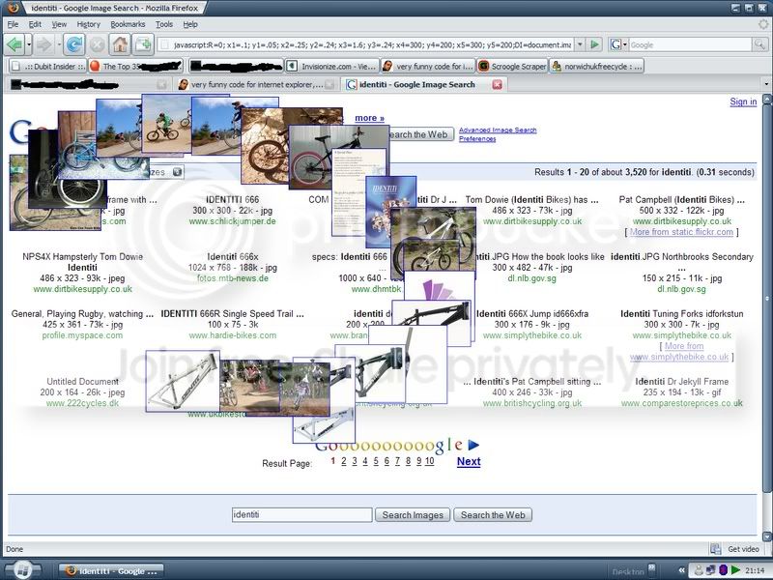Click the Sign in link

(743, 101)
